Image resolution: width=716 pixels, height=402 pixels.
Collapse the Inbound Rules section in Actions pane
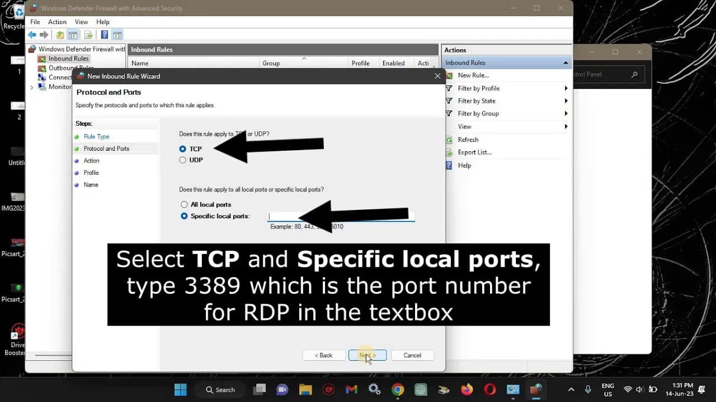click(x=566, y=62)
